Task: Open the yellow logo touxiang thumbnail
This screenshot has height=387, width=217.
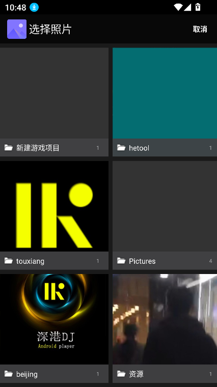Action: (x=54, y=206)
